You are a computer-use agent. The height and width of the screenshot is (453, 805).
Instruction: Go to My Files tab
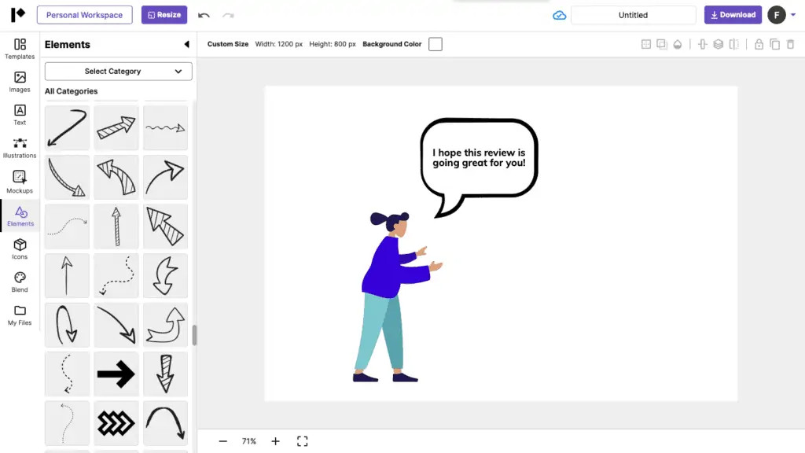coord(20,315)
